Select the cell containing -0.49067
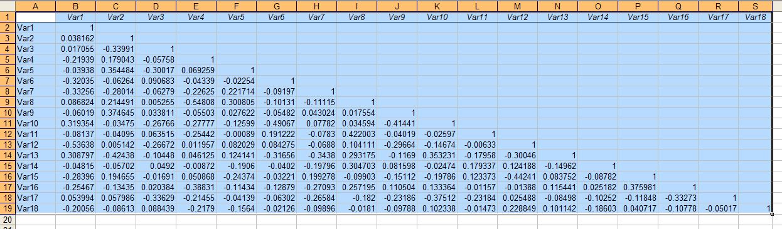This screenshot has width=782, height=229. (276, 123)
